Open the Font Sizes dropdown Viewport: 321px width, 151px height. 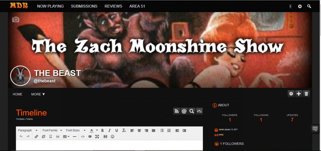76,130
